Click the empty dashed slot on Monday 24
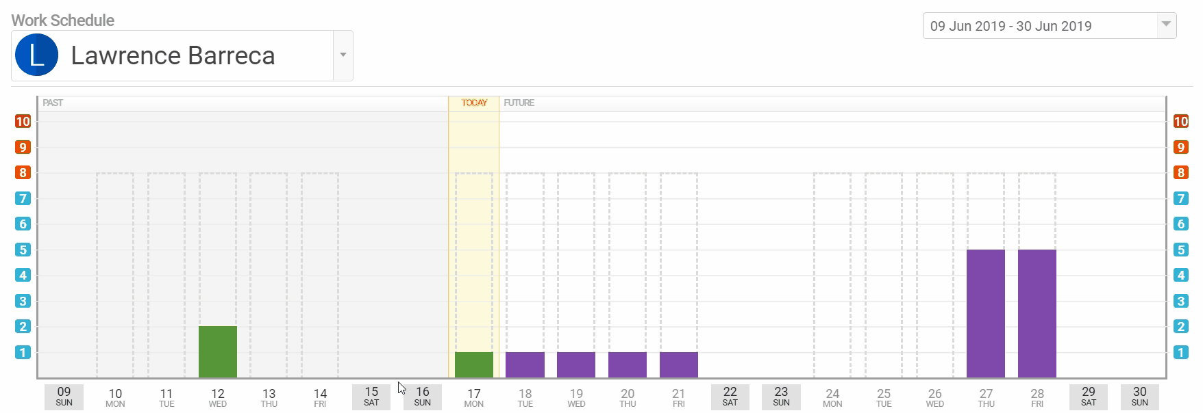The width and height of the screenshot is (1203, 413). coord(832,274)
